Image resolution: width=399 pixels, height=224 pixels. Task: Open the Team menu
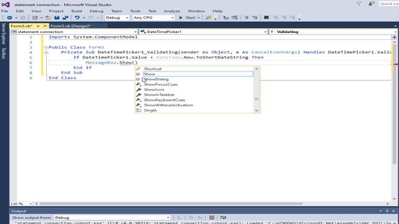[117, 11]
